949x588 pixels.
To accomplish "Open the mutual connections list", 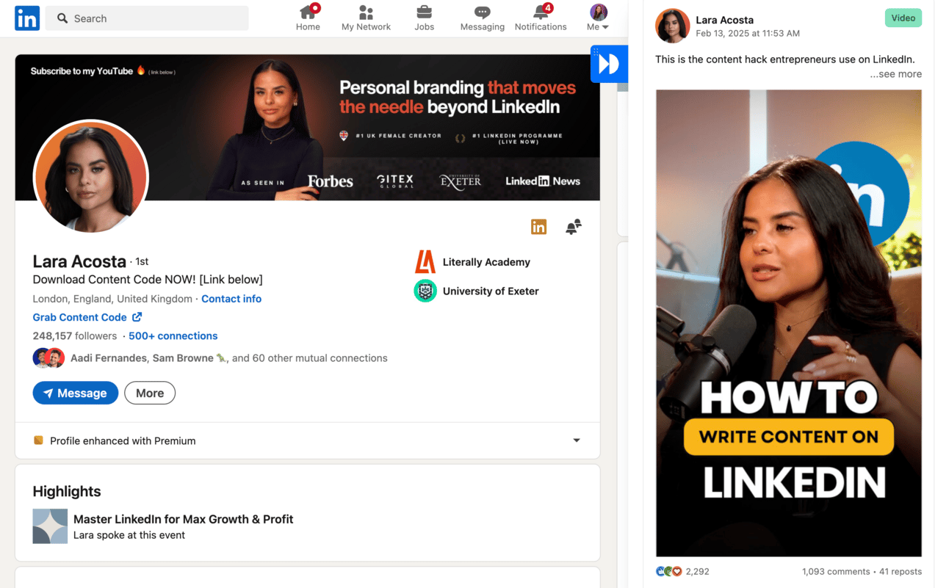I will pos(229,358).
